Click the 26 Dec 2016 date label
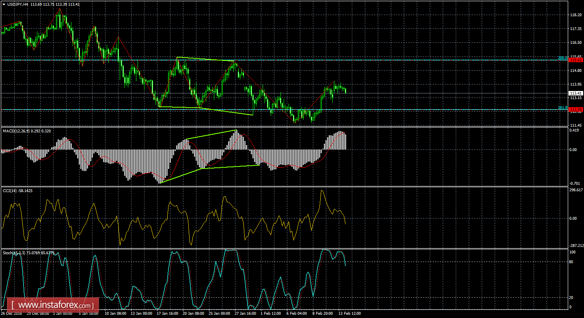The image size is (584, 318). [12, 314]
